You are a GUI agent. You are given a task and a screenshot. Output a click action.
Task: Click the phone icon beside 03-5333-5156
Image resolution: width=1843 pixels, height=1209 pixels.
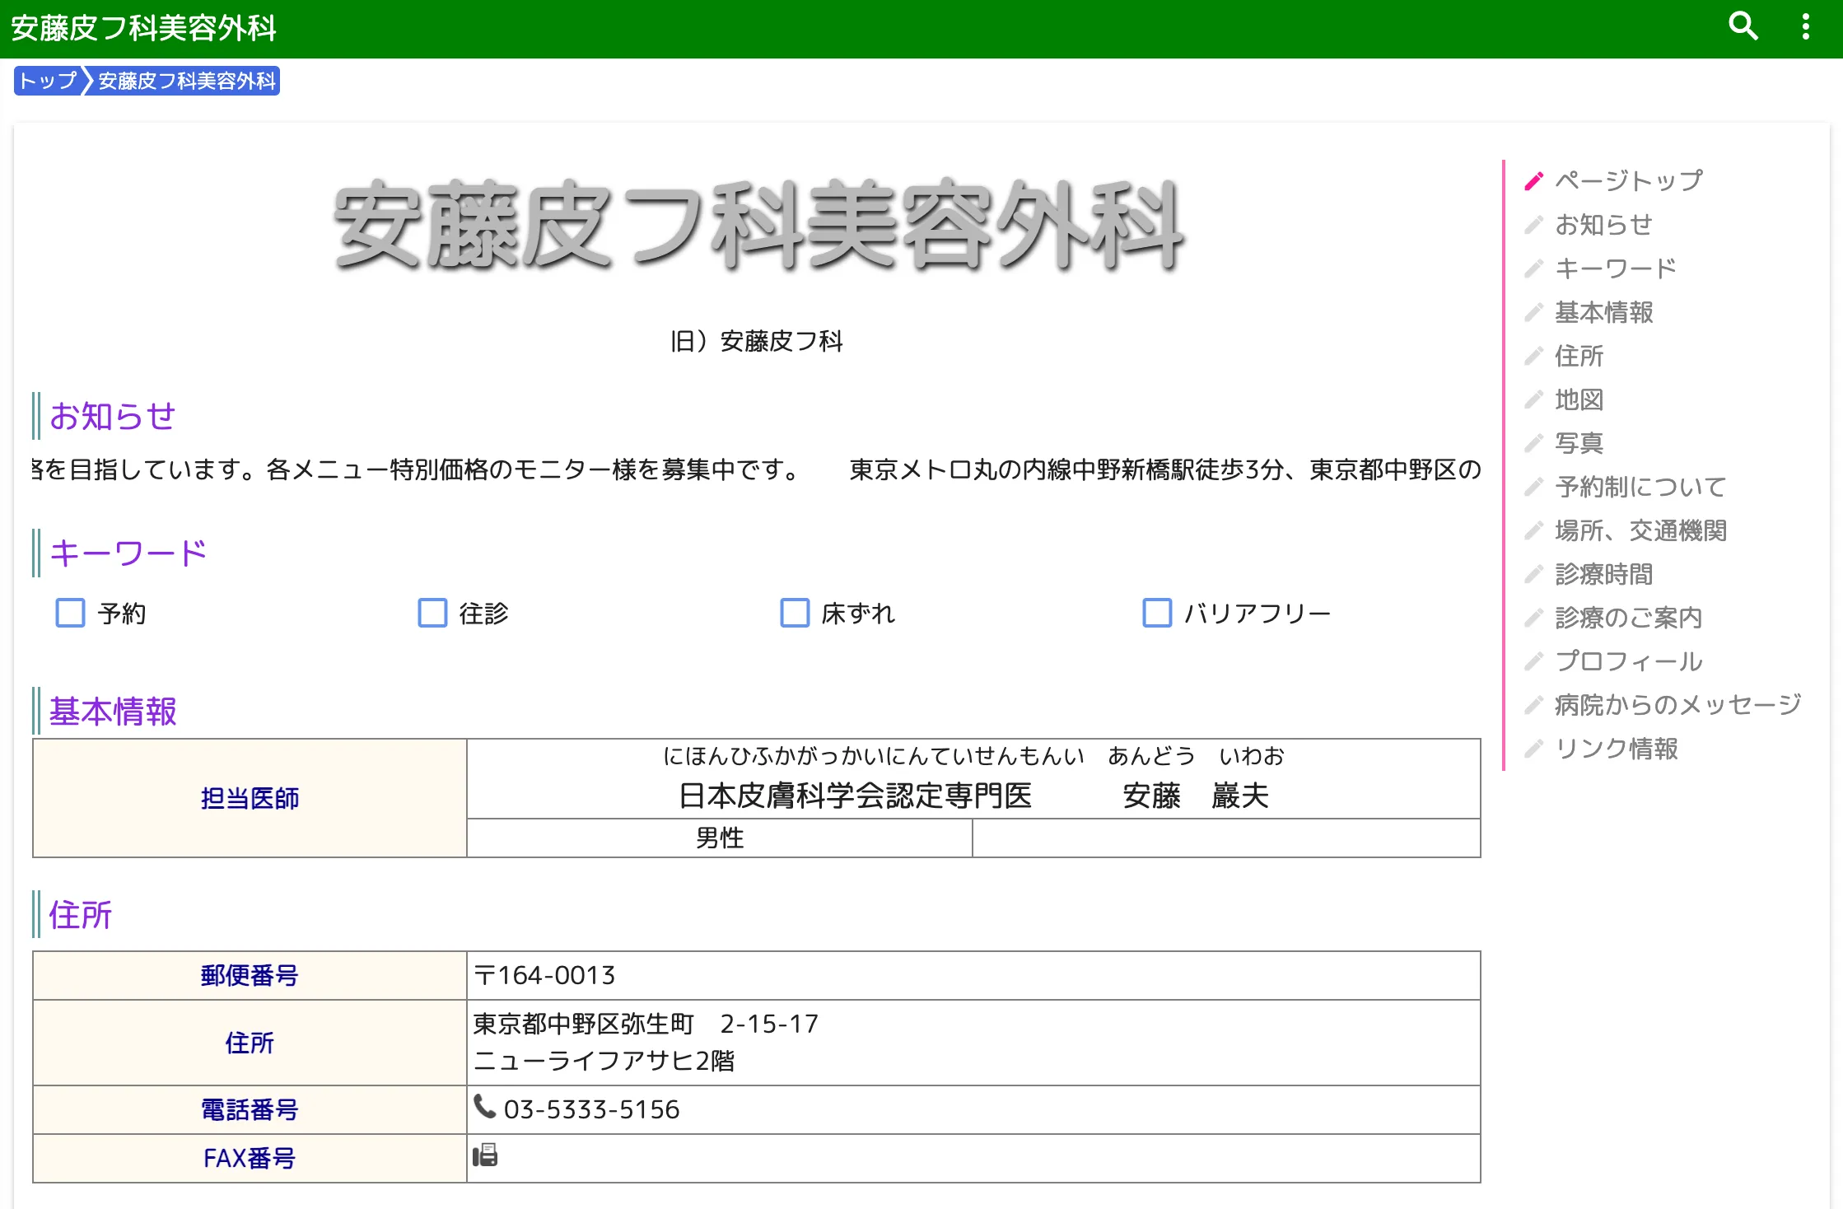click(484, 1106)
